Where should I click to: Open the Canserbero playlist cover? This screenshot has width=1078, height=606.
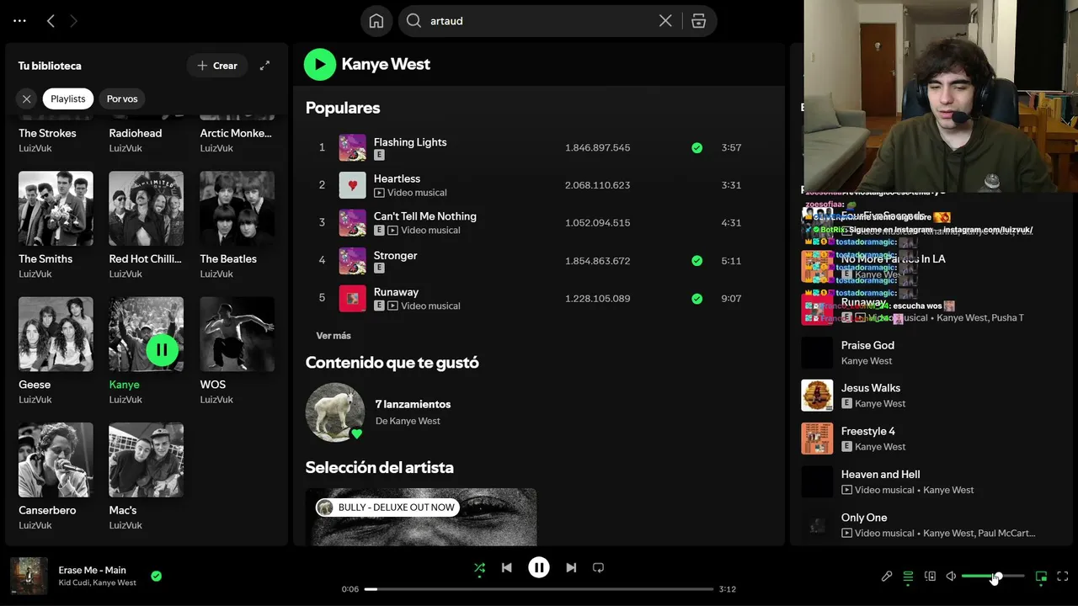tap(56, 460)
